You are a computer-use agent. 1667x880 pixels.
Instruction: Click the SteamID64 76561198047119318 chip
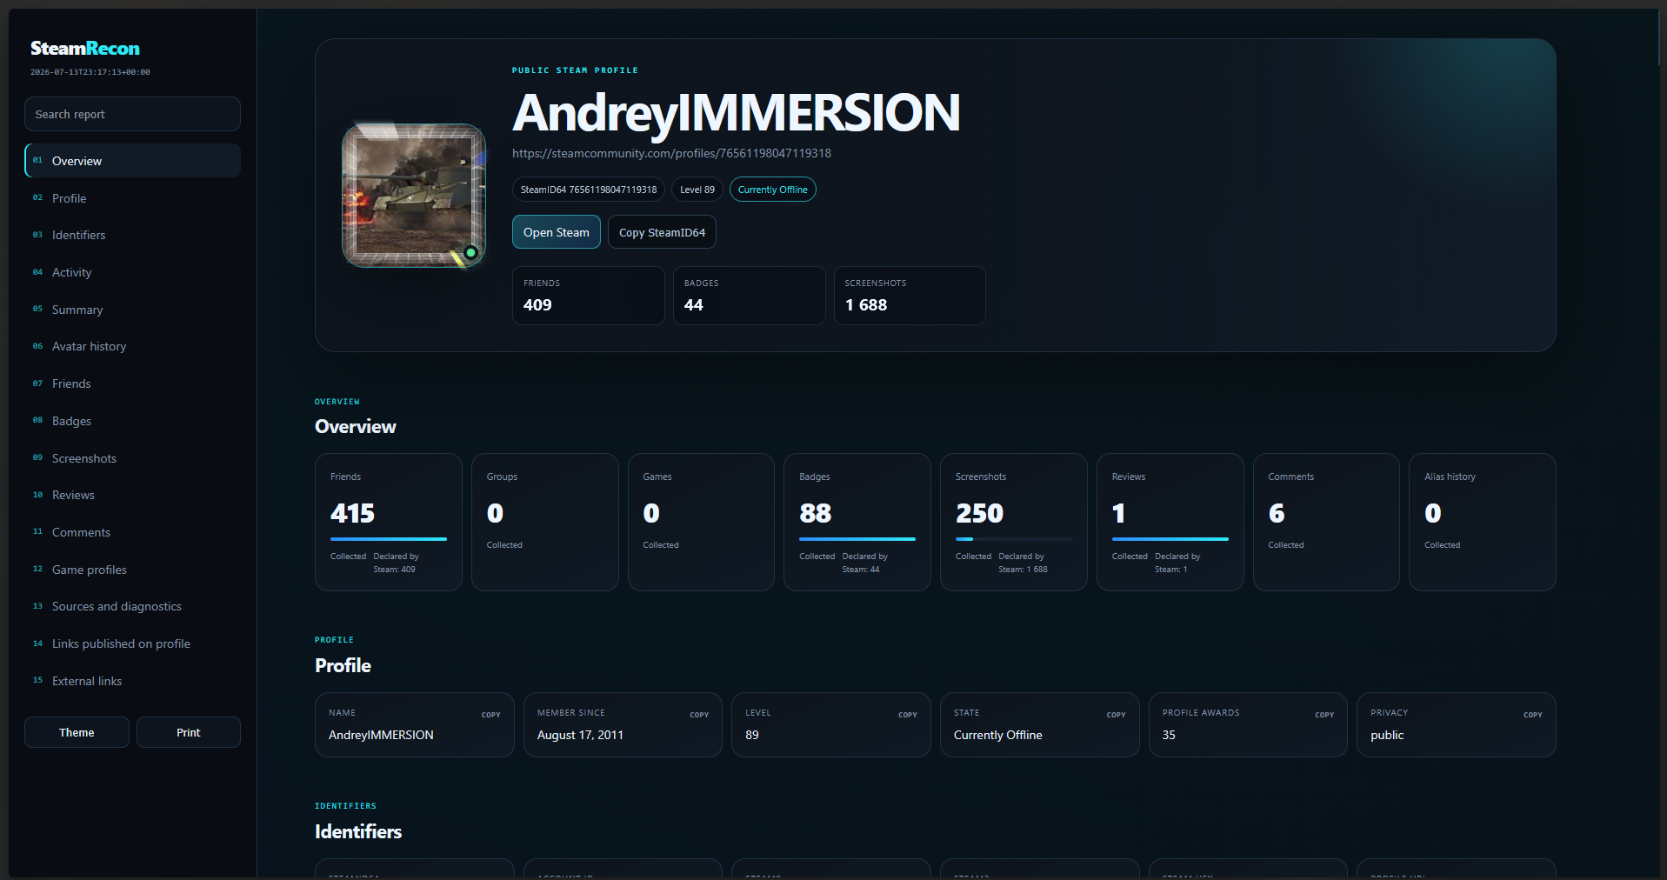(589, 190)
